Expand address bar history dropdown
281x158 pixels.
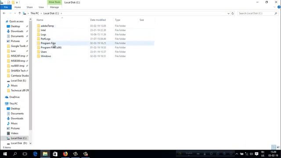228,13
